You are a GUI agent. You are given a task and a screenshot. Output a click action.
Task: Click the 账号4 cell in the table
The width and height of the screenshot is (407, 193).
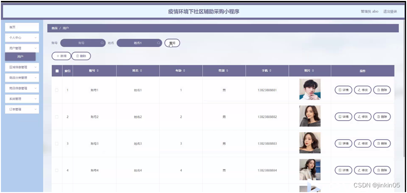(x=95, y=171)
